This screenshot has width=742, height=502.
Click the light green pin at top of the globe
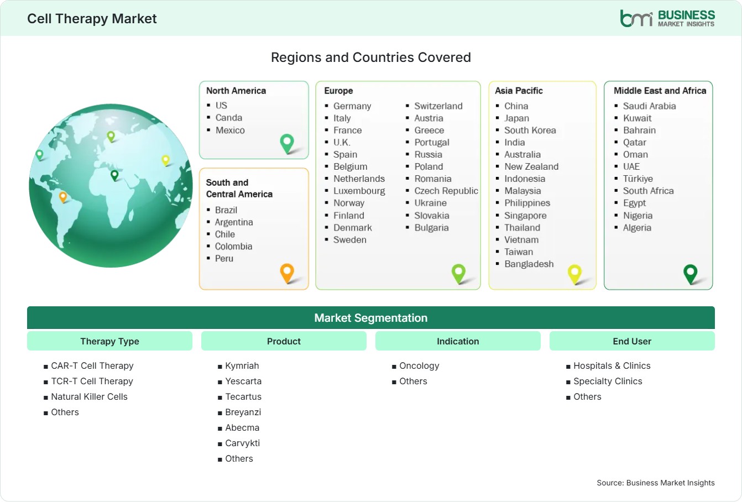point(111,136)
